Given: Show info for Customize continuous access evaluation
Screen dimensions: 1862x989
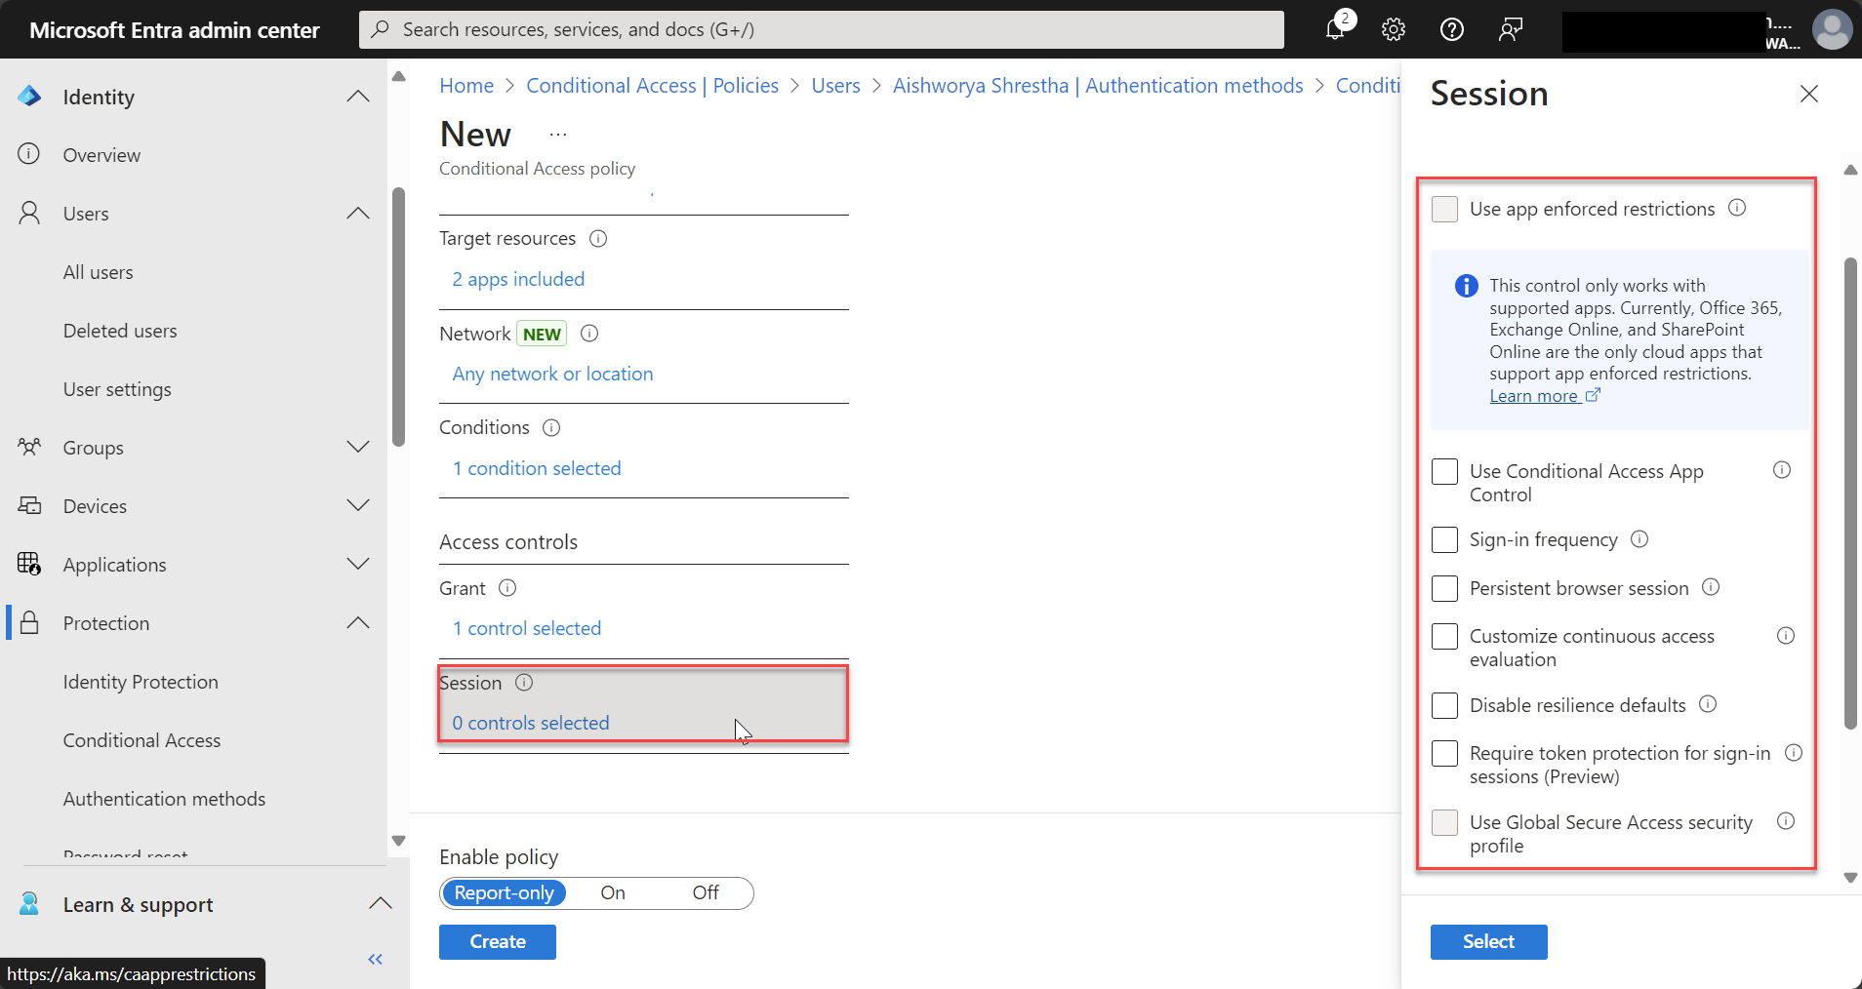Looking at the screenshot, I should 1786,636.
